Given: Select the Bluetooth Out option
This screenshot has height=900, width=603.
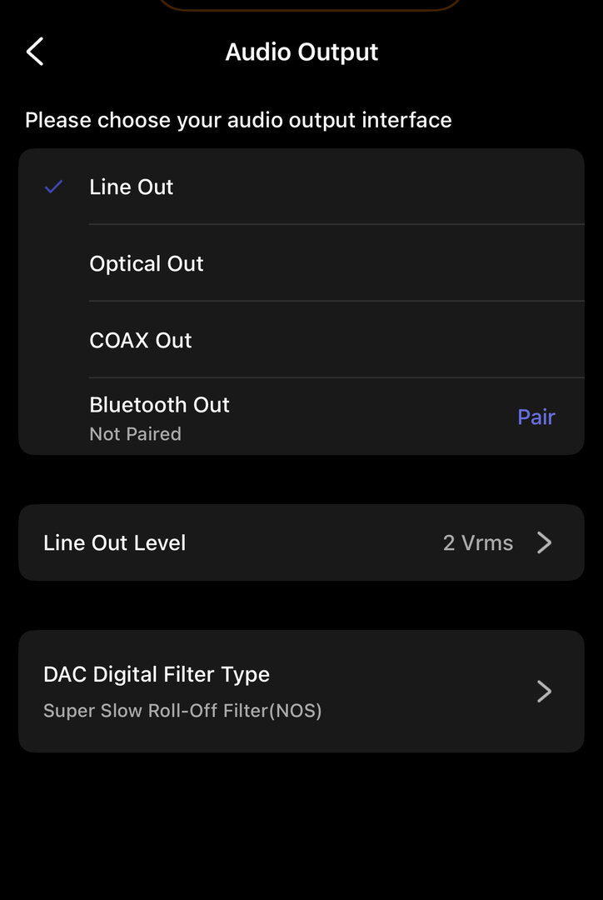Looking at the screenshot, I should [x=159, y=405].
